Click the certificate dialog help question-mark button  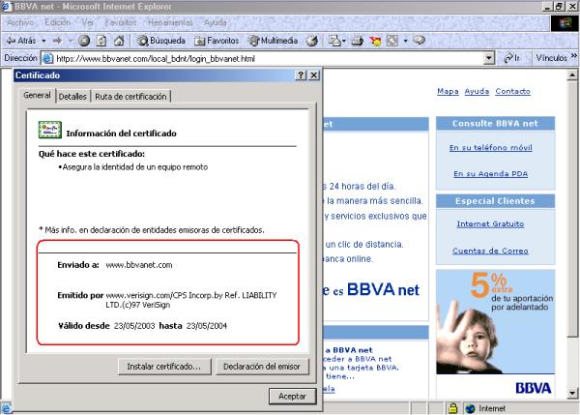[301, 75]
